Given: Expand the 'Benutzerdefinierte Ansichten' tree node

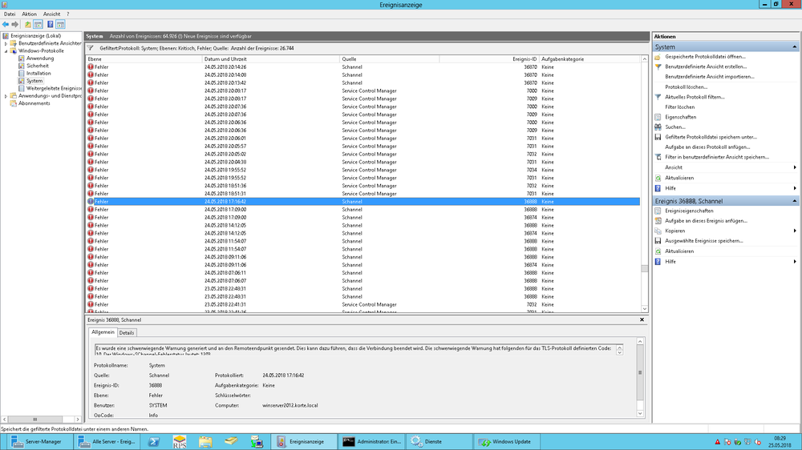Looking at the screenshot, I should click(x=6, y=43).
